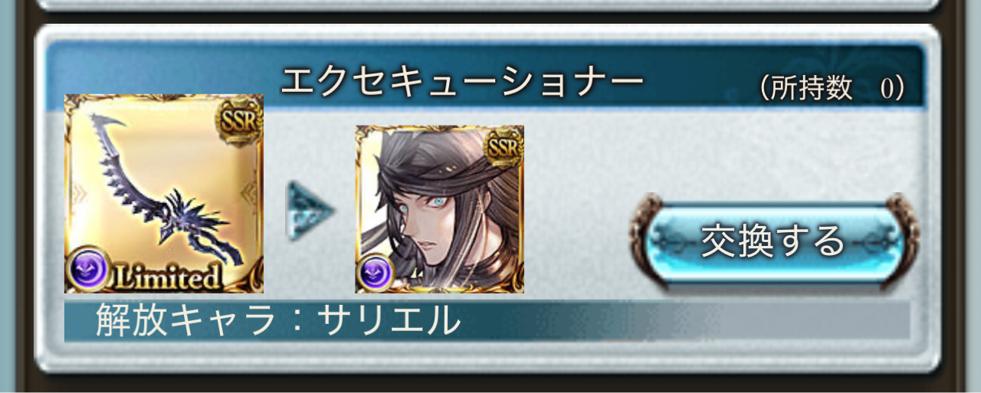Screen dimensions: 981x393
Task: Tap the dark element icon on the weapon
Action: click(85, 272)
